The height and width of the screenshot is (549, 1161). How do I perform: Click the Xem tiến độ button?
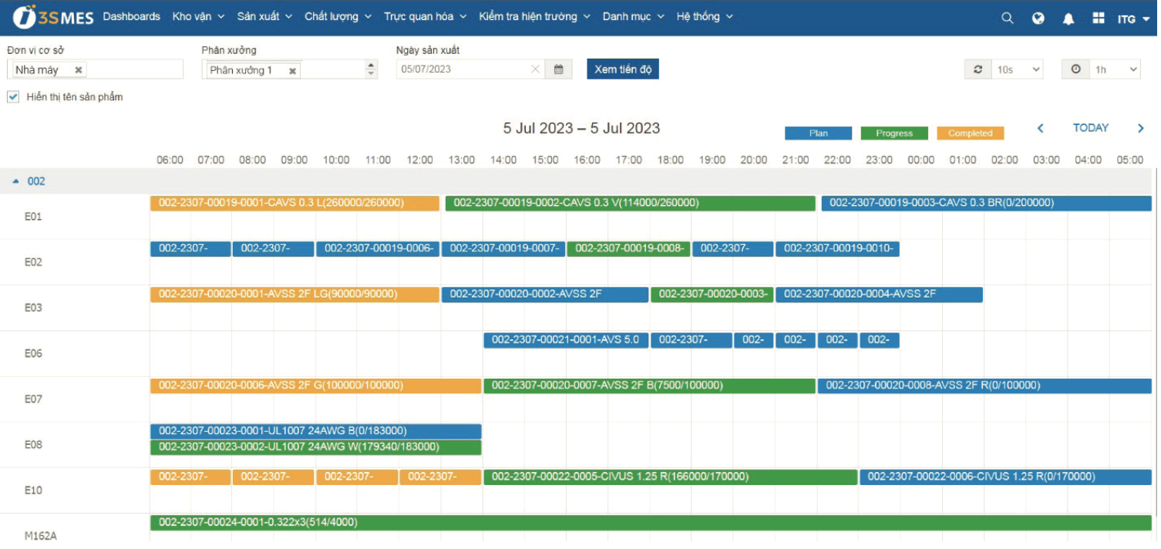click(x=622, y=69)
